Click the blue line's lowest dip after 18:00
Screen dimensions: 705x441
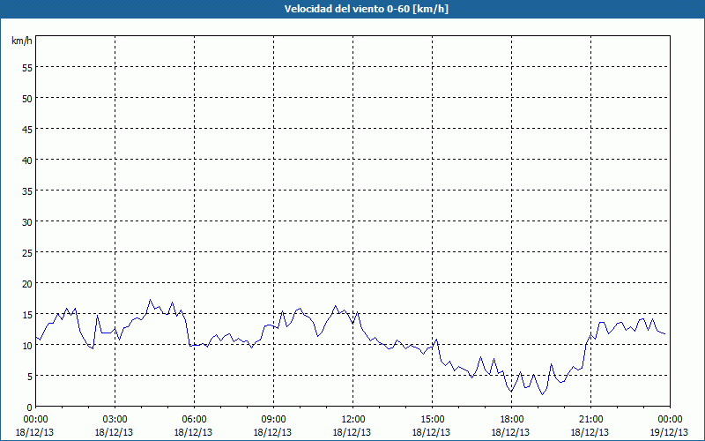click(543, 394)
